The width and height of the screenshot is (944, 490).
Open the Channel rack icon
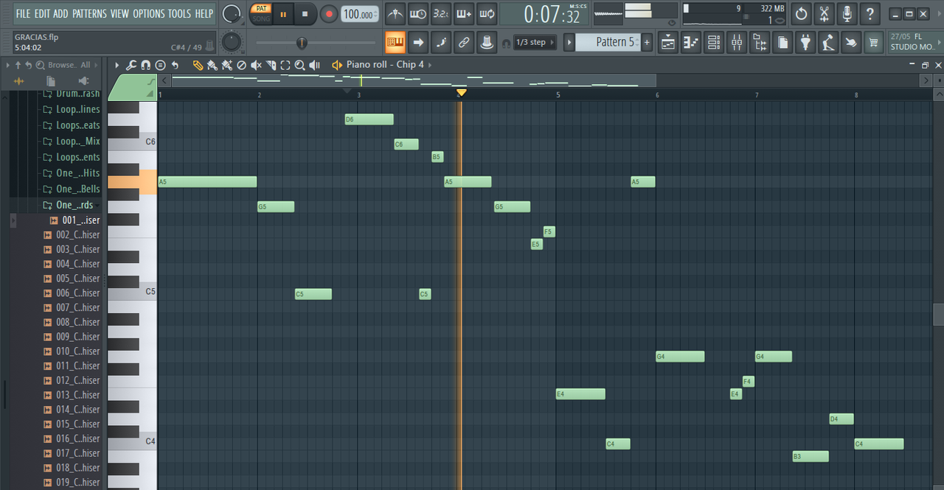[x=714, y=42]
